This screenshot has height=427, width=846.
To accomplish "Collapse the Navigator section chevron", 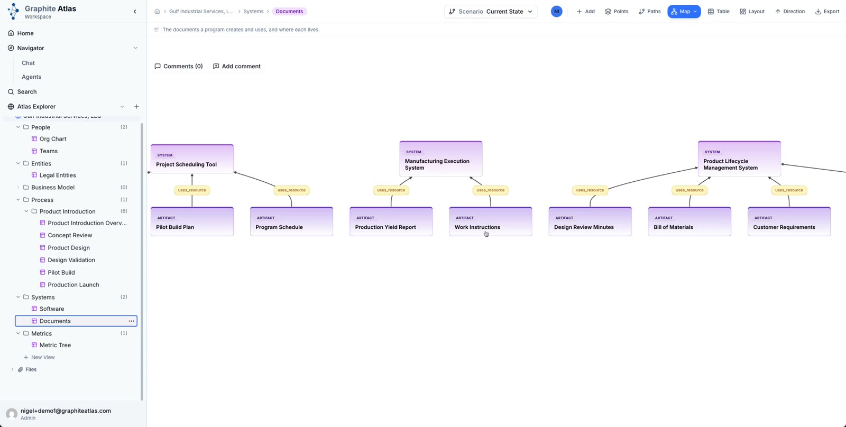I will click(135, 48).
